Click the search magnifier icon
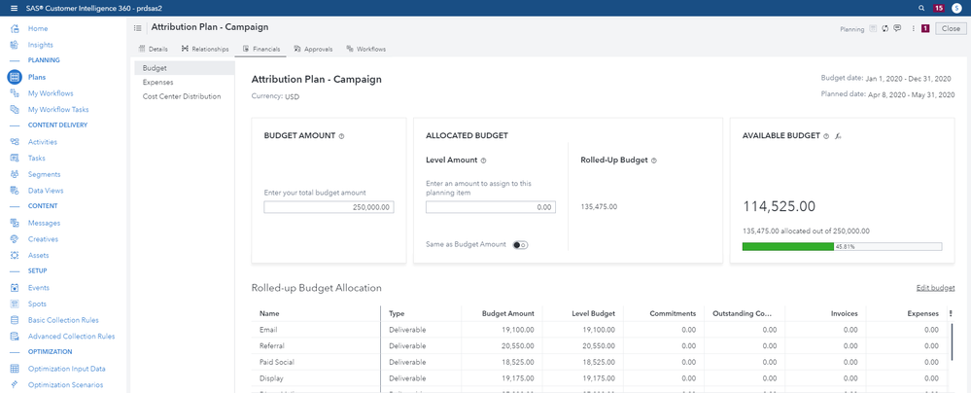 [x=921, y=8]
